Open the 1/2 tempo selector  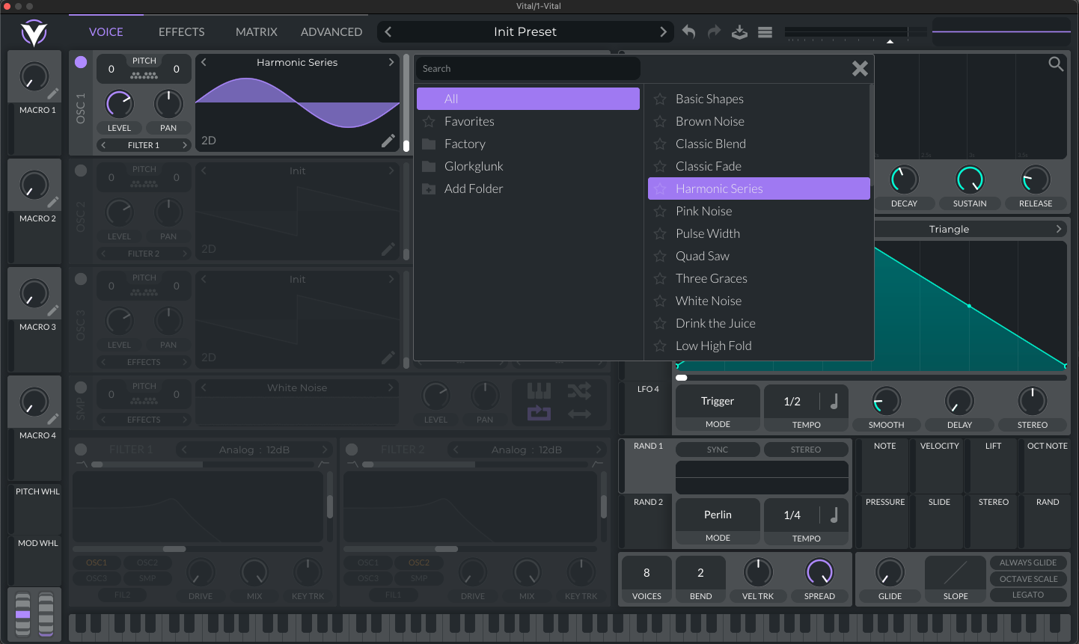click(792, 402)
